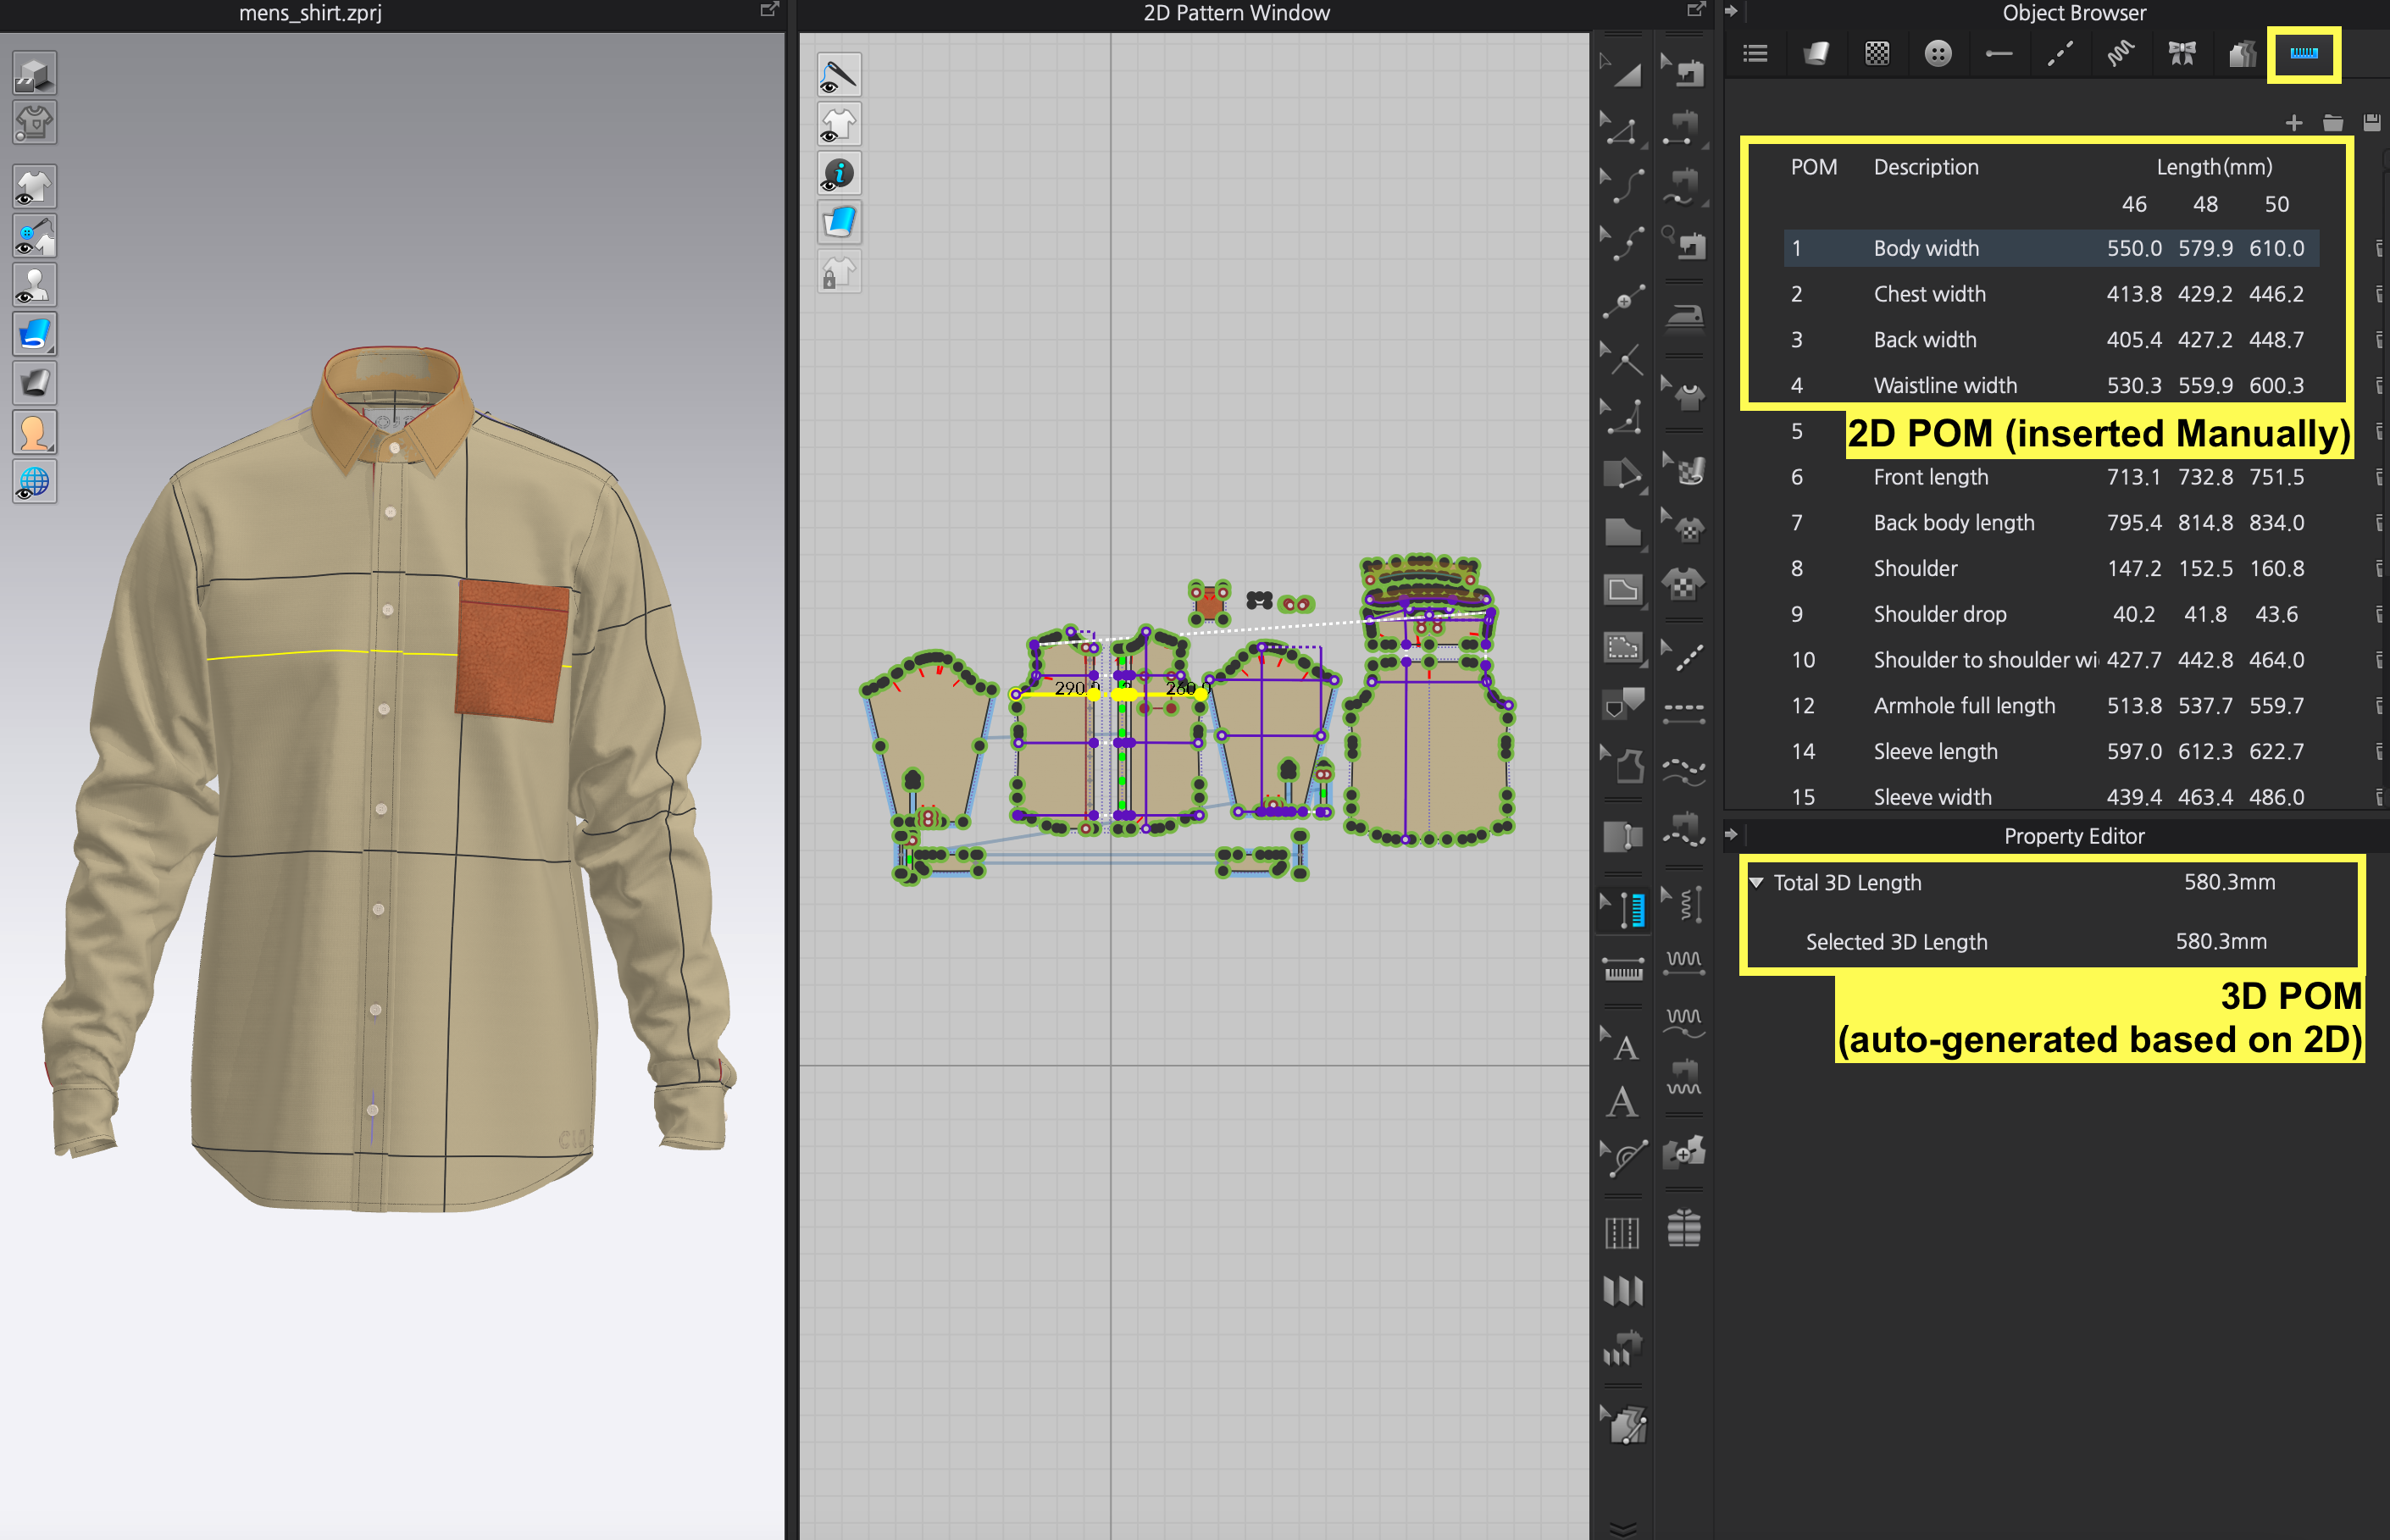This screenshot has width=2390, height=1540.
Task: Open the Scene list tab in Object Browser
Action: pyautogui.click(x=1755, y=54)
